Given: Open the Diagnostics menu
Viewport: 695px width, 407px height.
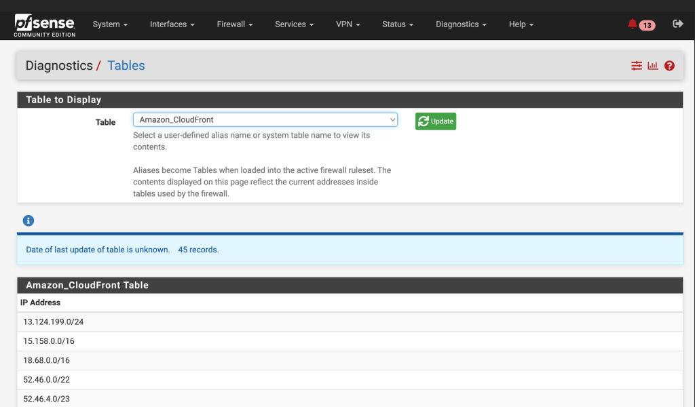Looking at the screenshot, I should click(461, 24).
